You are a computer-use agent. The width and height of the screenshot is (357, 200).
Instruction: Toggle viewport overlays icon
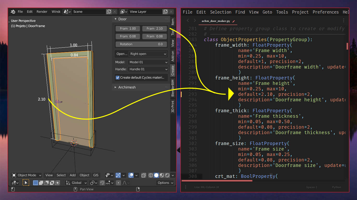131,175
